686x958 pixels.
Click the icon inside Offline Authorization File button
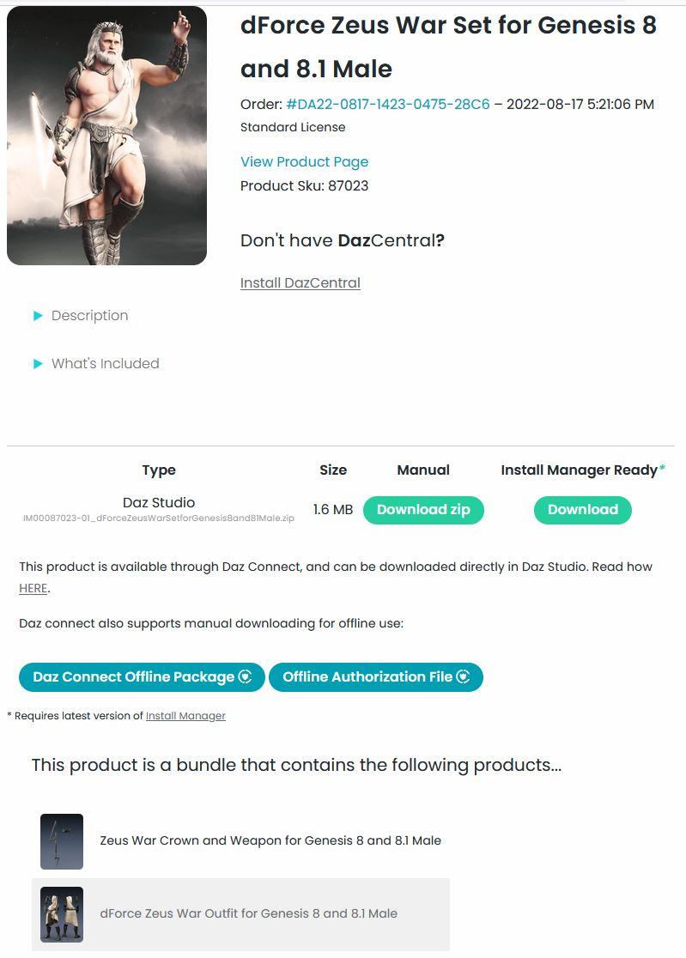coord(464,677)
